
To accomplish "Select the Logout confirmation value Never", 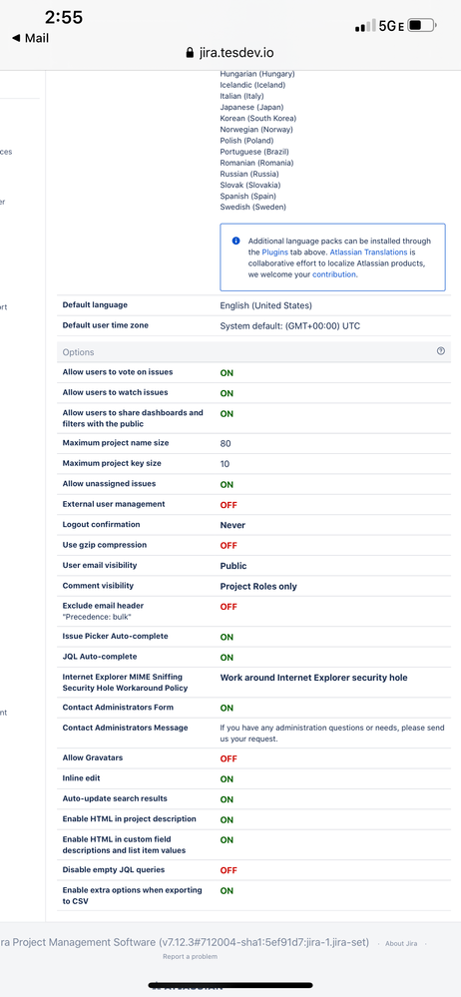I will [x=232, y=525].
